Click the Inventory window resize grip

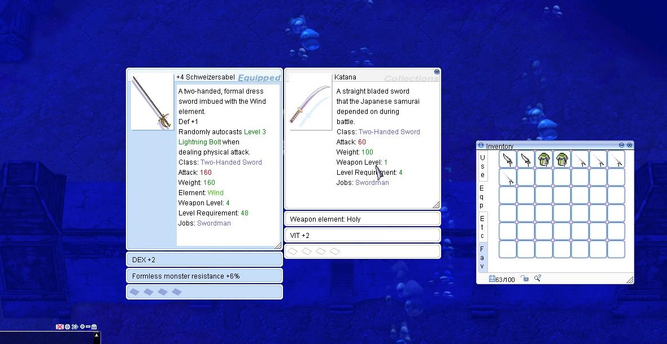(630, 280)
